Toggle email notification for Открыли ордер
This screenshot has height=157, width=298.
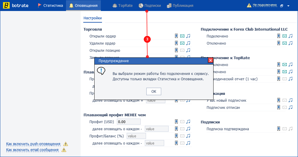182,36
